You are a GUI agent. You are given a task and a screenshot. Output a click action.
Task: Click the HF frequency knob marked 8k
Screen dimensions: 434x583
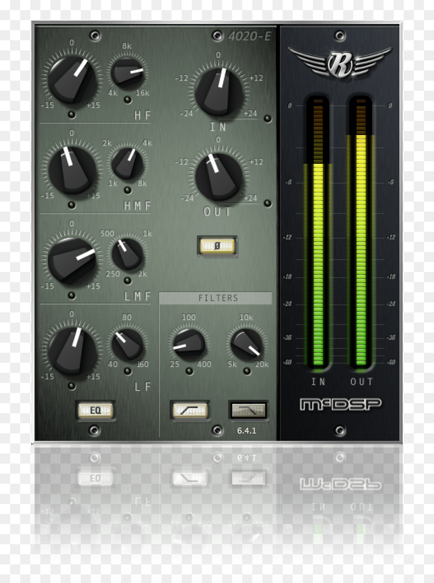point(127,73)
